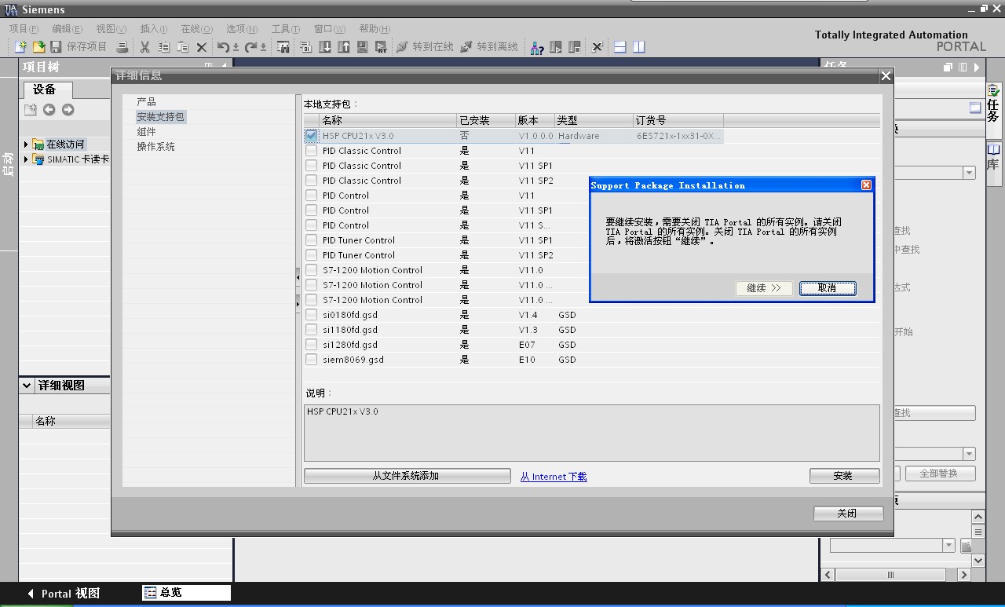
Task: Expand the SIMATIC 卡读卡 tree node
Action: pos(26,159)
